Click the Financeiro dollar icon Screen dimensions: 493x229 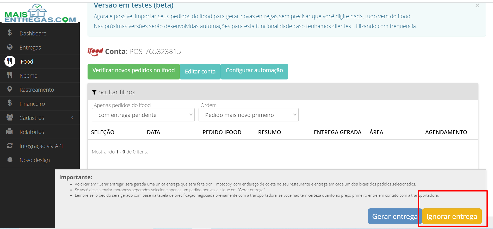pyautogui.click(x=10, y=103)
